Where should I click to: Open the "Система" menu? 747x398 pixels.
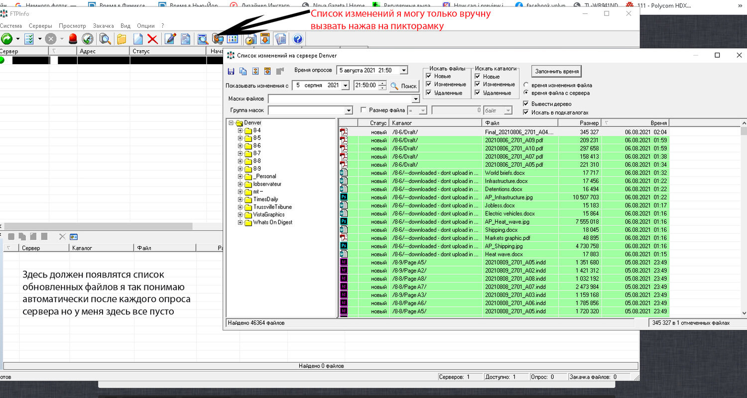click(x=10, y=26)
